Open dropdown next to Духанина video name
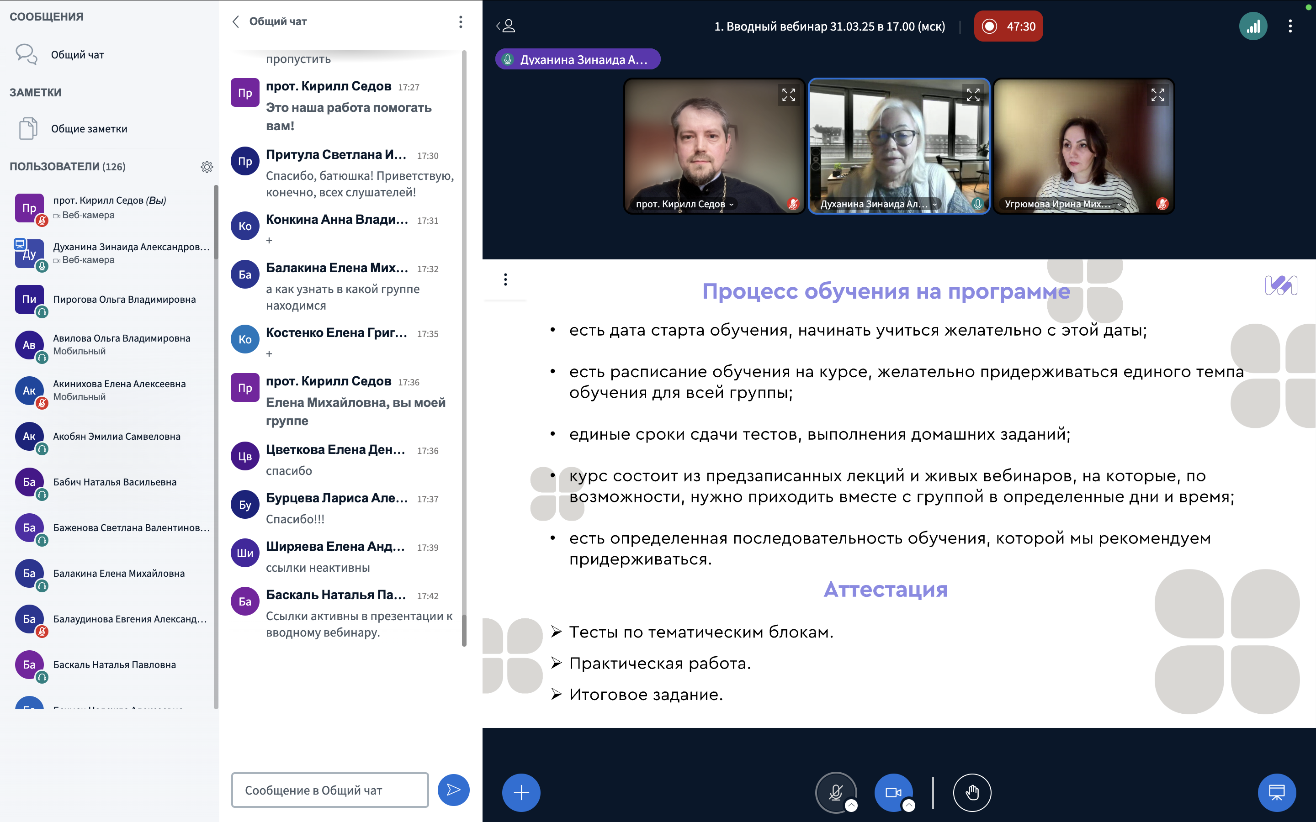1316x822 pixels. click(935, 205)
